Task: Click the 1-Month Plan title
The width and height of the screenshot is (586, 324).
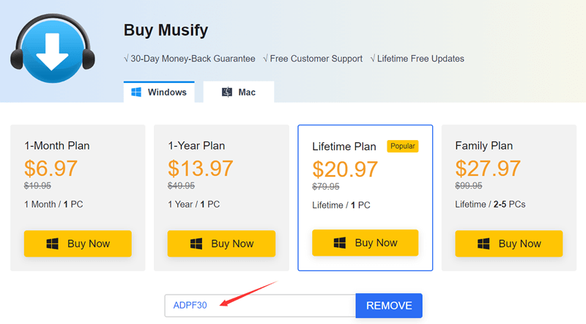Action: click(57, 146)
